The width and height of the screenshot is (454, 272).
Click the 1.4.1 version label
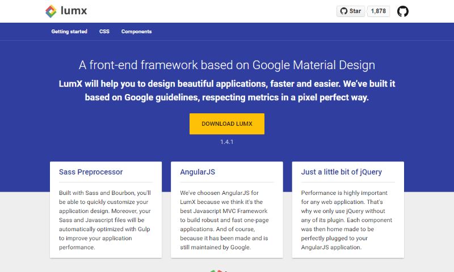[x=226, y=142]
